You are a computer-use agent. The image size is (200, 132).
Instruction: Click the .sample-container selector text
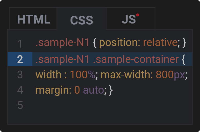(136, 59)
